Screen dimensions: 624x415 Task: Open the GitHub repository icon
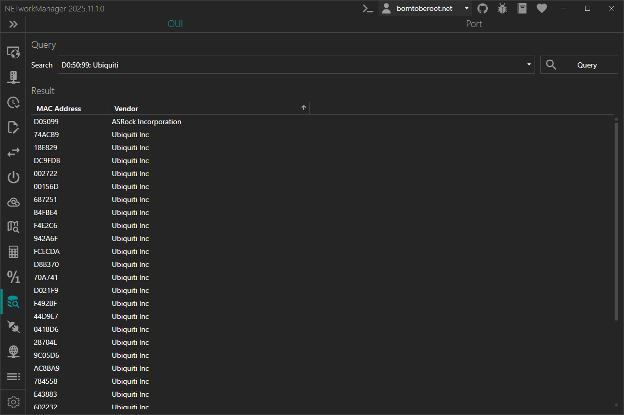(483, 8)
